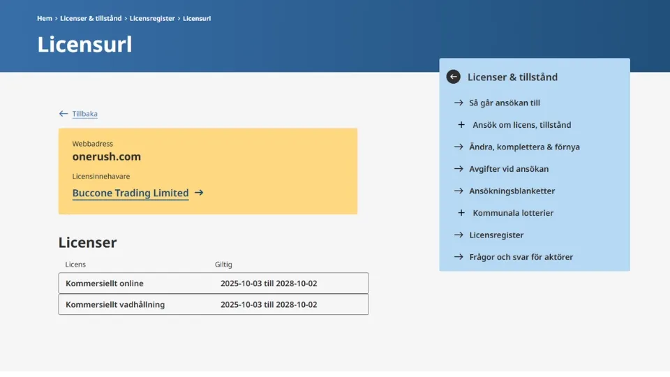This screenshot has height=377, width=670.
Task: Click the arrow icon beside Så går ansökan till
Action: (459, 103)
